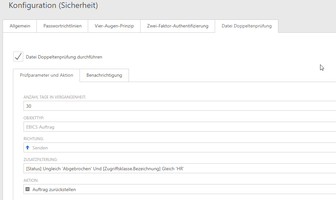Click the blue upward arrow Senden icon

pyautogui.click(x=28, y=148)
